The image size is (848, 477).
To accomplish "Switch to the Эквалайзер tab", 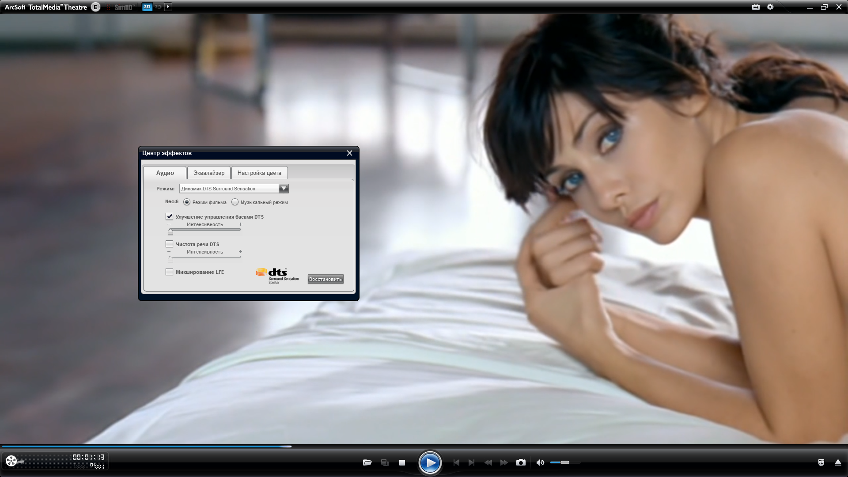I will (208, 173).
